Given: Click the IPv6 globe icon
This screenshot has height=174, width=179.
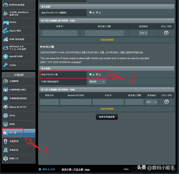Looking at the screenshot, I should click(x=6, y=116).
